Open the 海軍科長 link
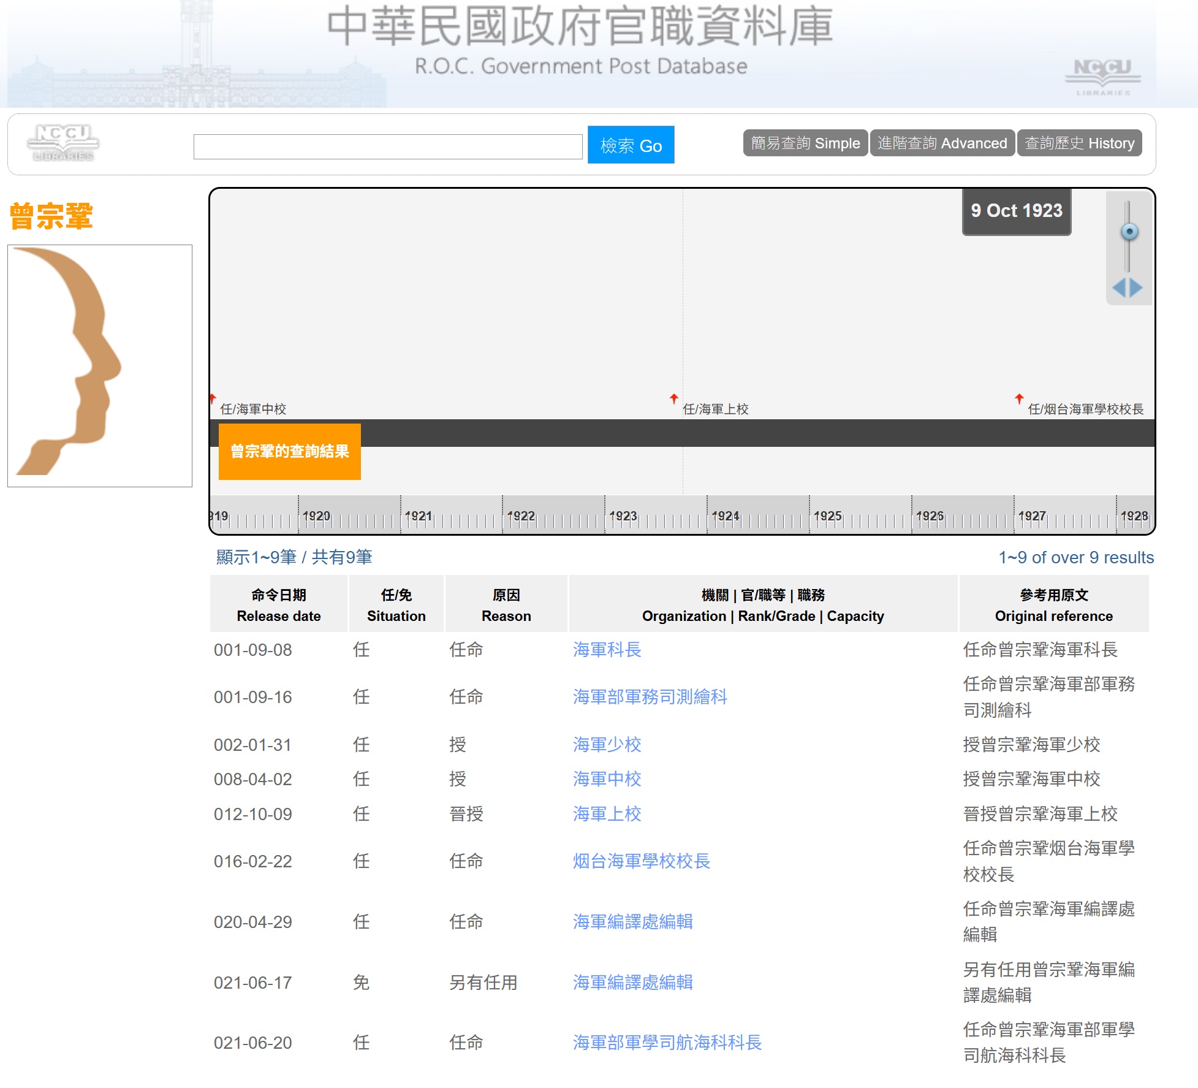Viewport: 1198px width, 1088px height. coord(607,650)
